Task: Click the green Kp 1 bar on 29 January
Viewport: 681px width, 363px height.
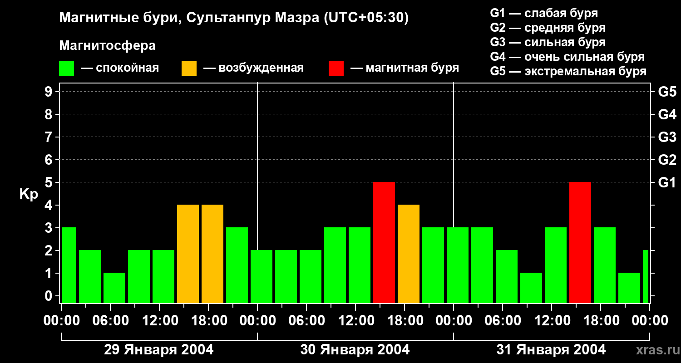Action: [114, 288]
